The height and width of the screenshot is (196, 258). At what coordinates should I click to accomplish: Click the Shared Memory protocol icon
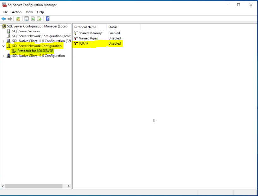(x=76, y=33)
